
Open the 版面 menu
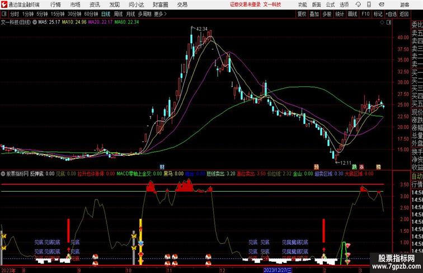[316, 4]
